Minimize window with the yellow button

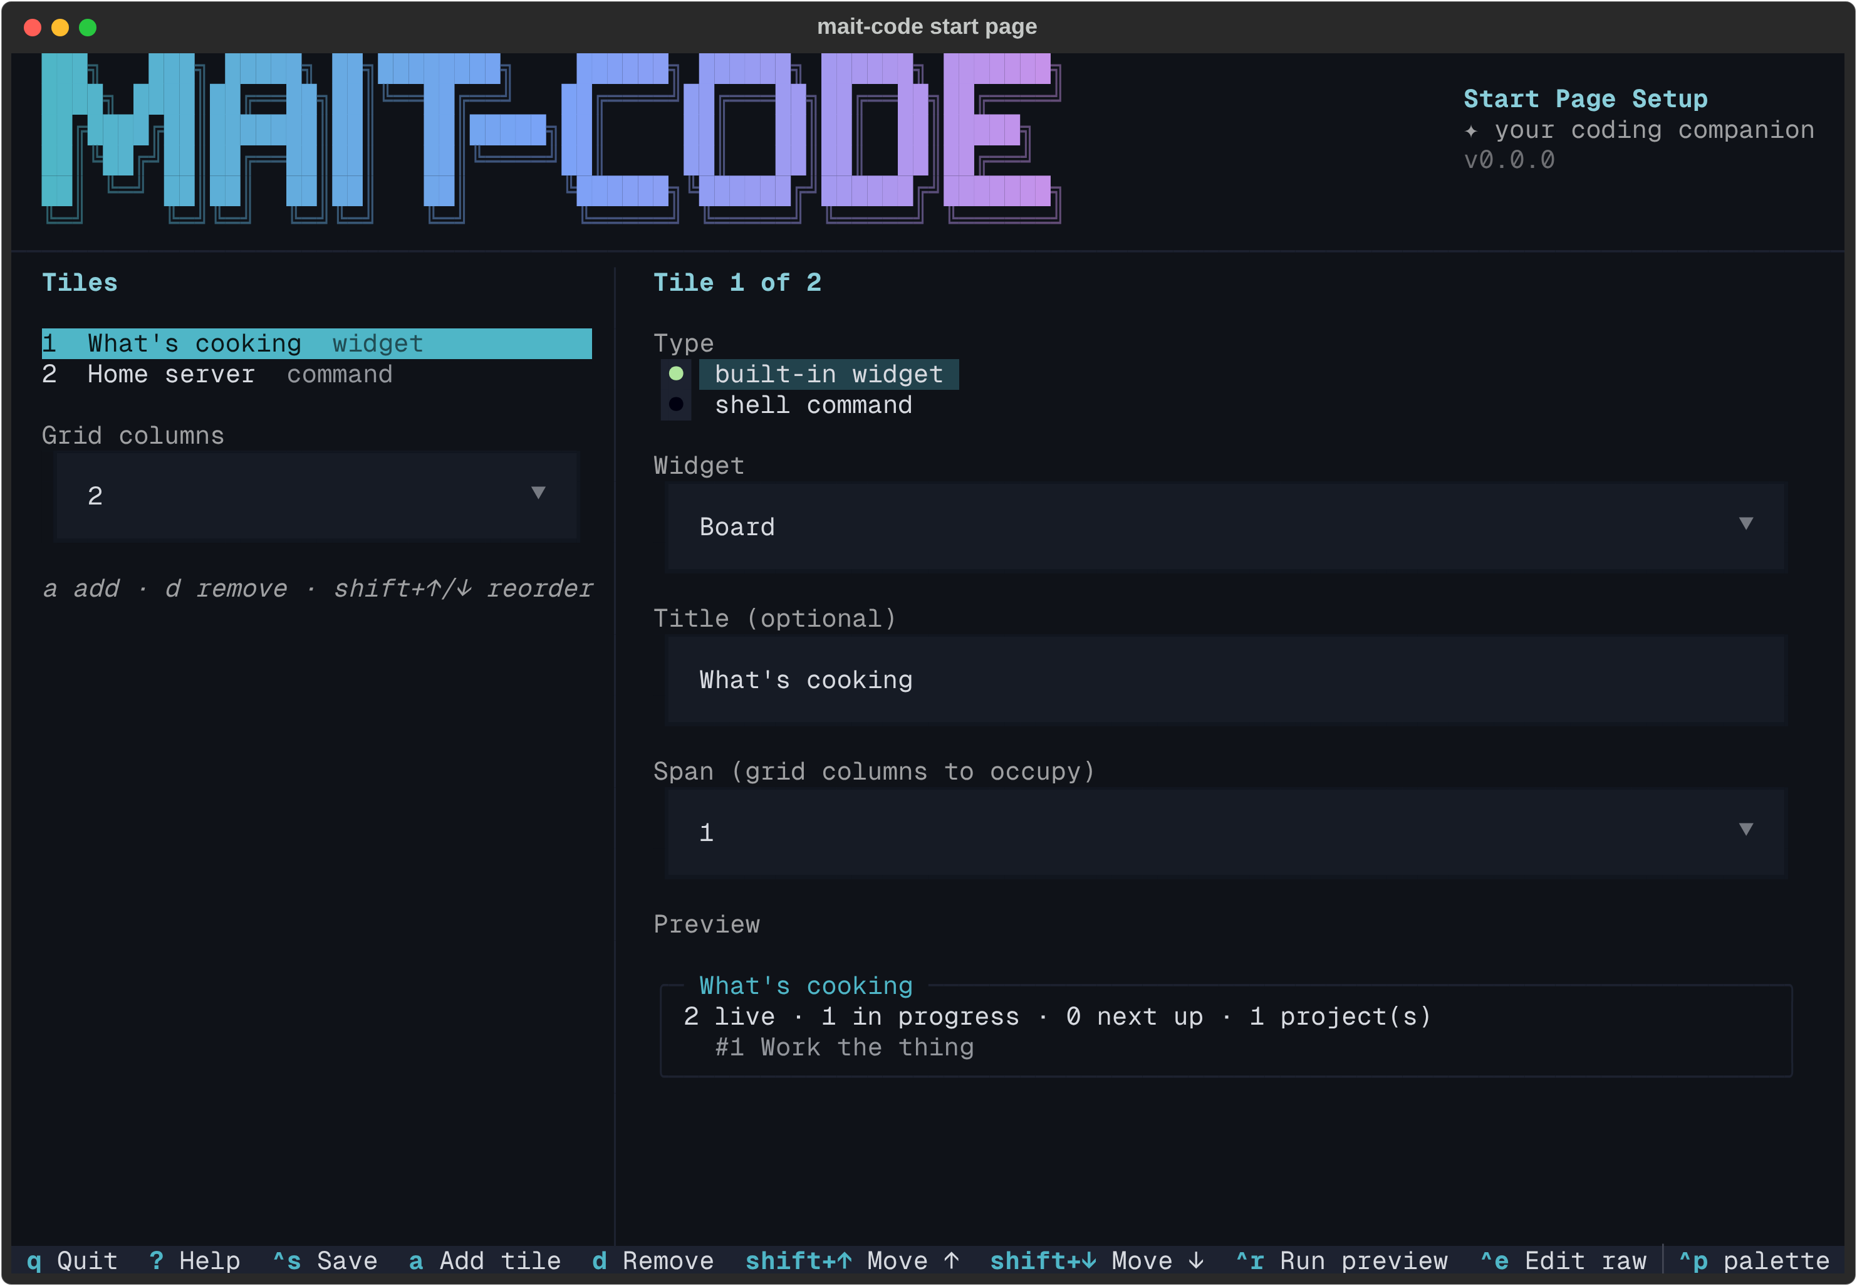click(60, 28)
